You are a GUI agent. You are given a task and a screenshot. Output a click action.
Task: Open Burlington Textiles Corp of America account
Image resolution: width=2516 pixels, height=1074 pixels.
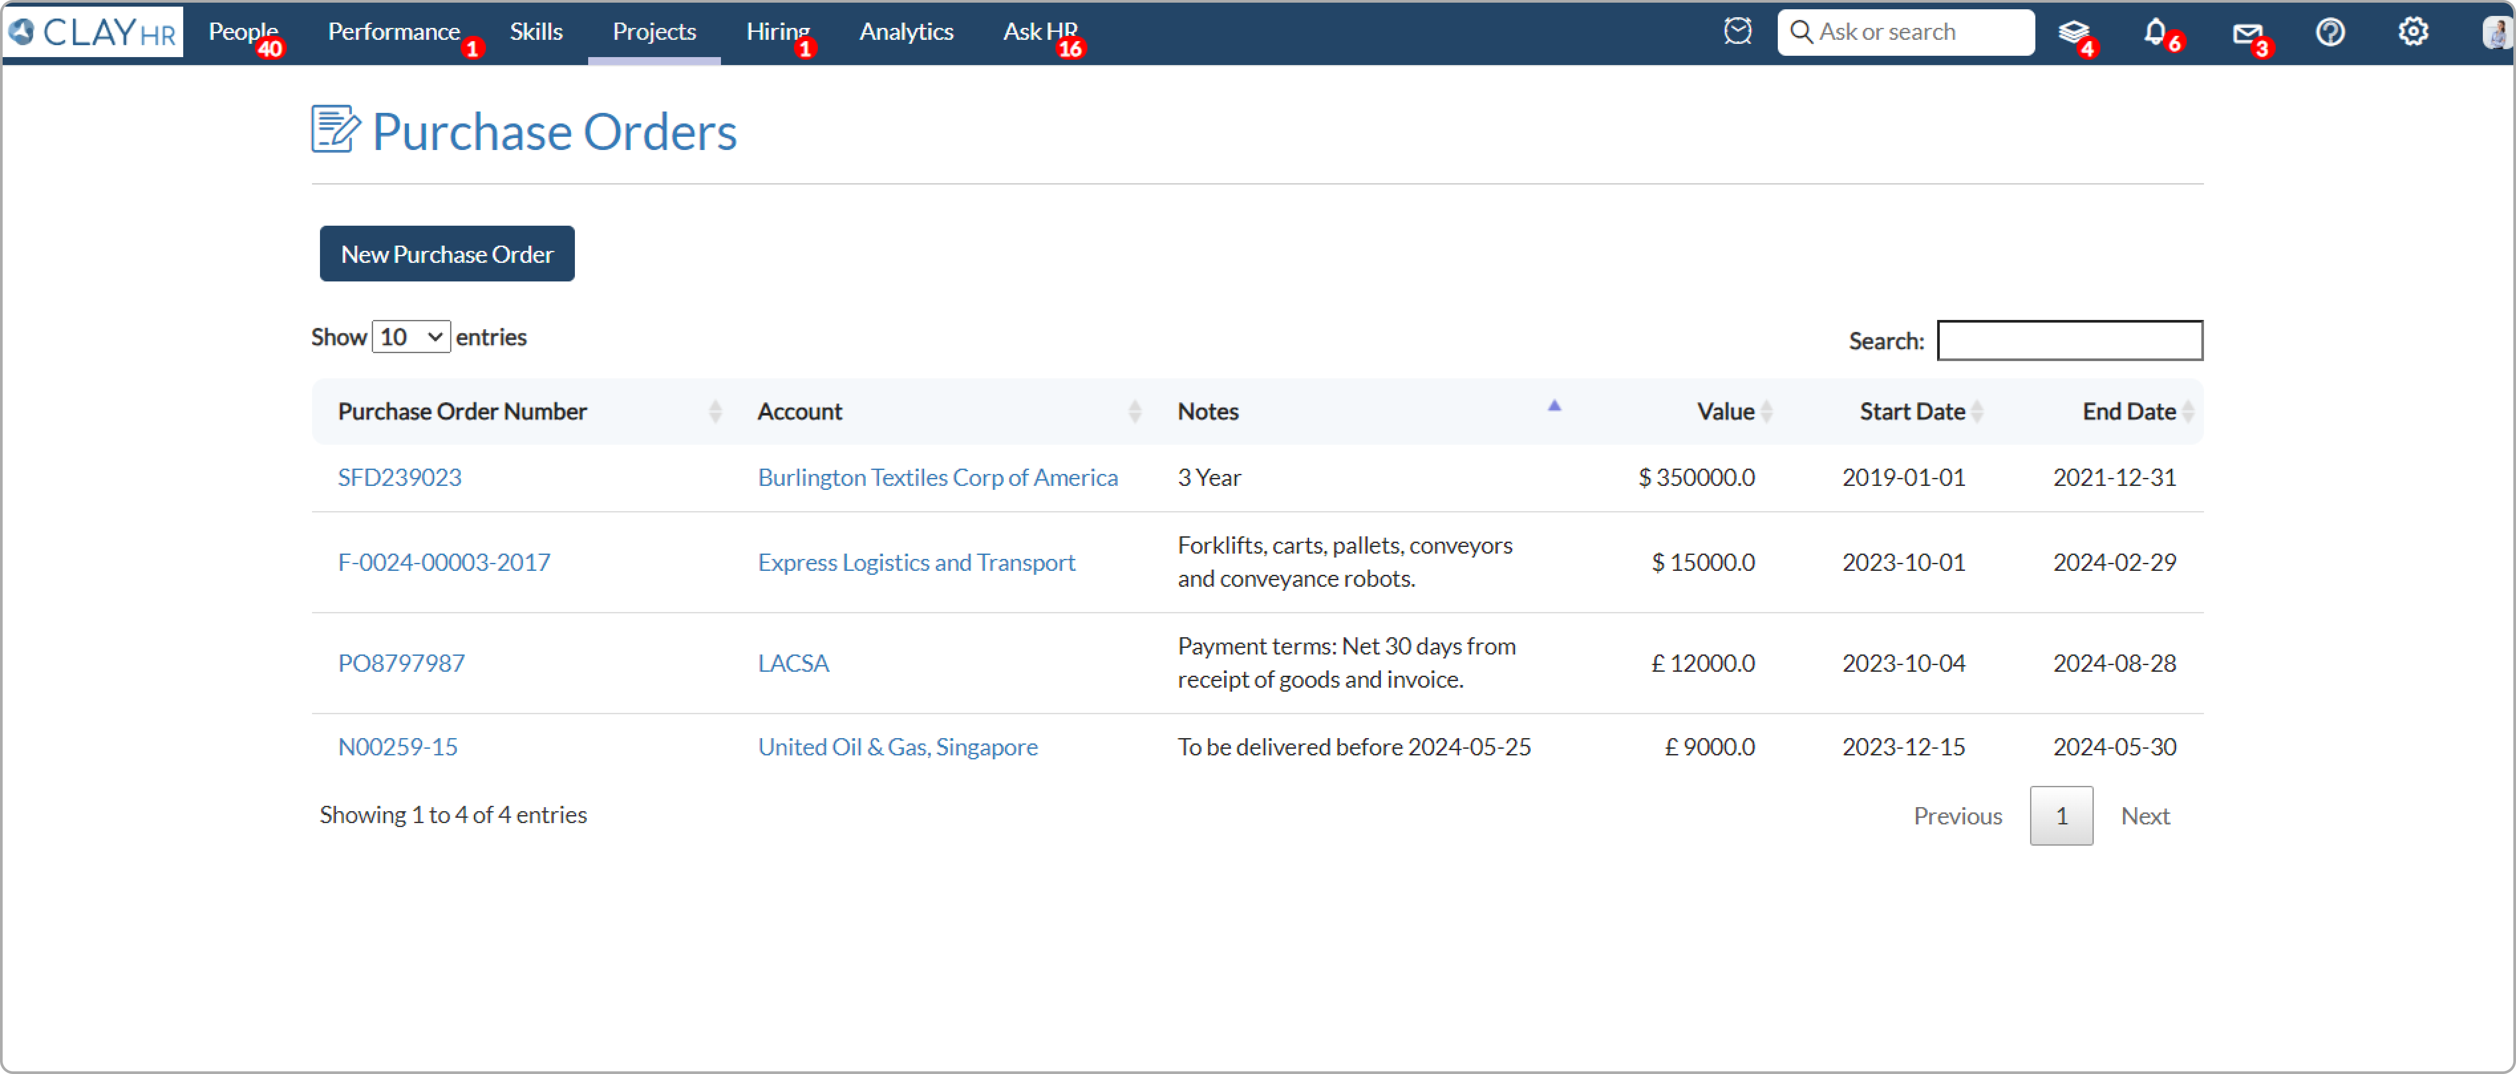click(x=938, y=477)
